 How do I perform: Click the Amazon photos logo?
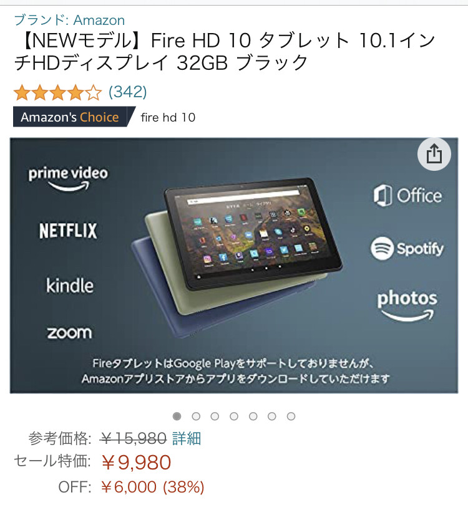click(407, 305)
